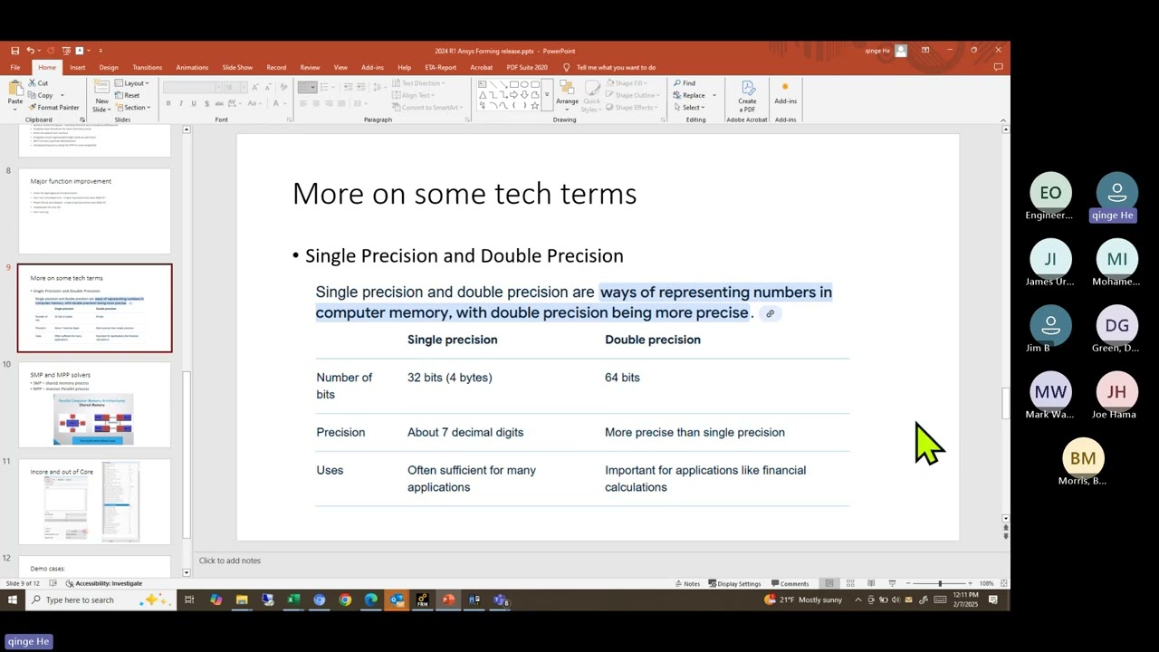This screenshot has height=652, width=1159.
Task: Click the Cut scissors icon
Action: tap(32, 83)
